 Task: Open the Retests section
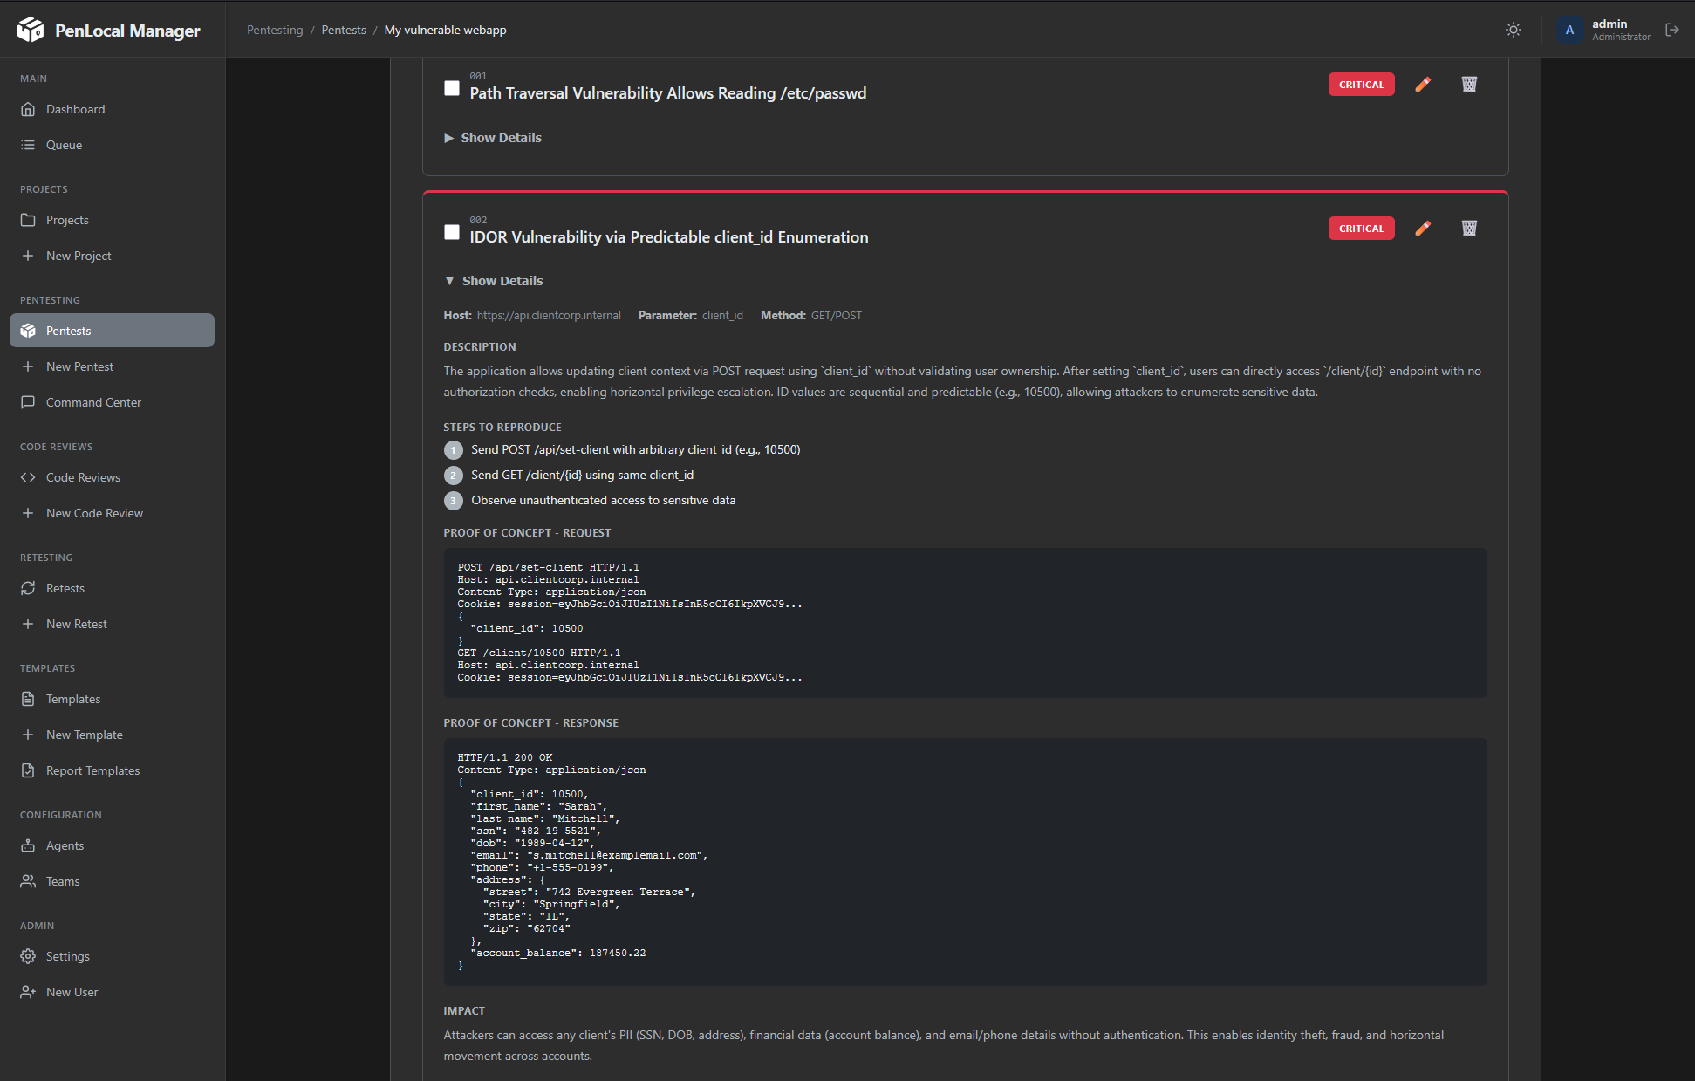pyautogui.click(x=65, y=588)
